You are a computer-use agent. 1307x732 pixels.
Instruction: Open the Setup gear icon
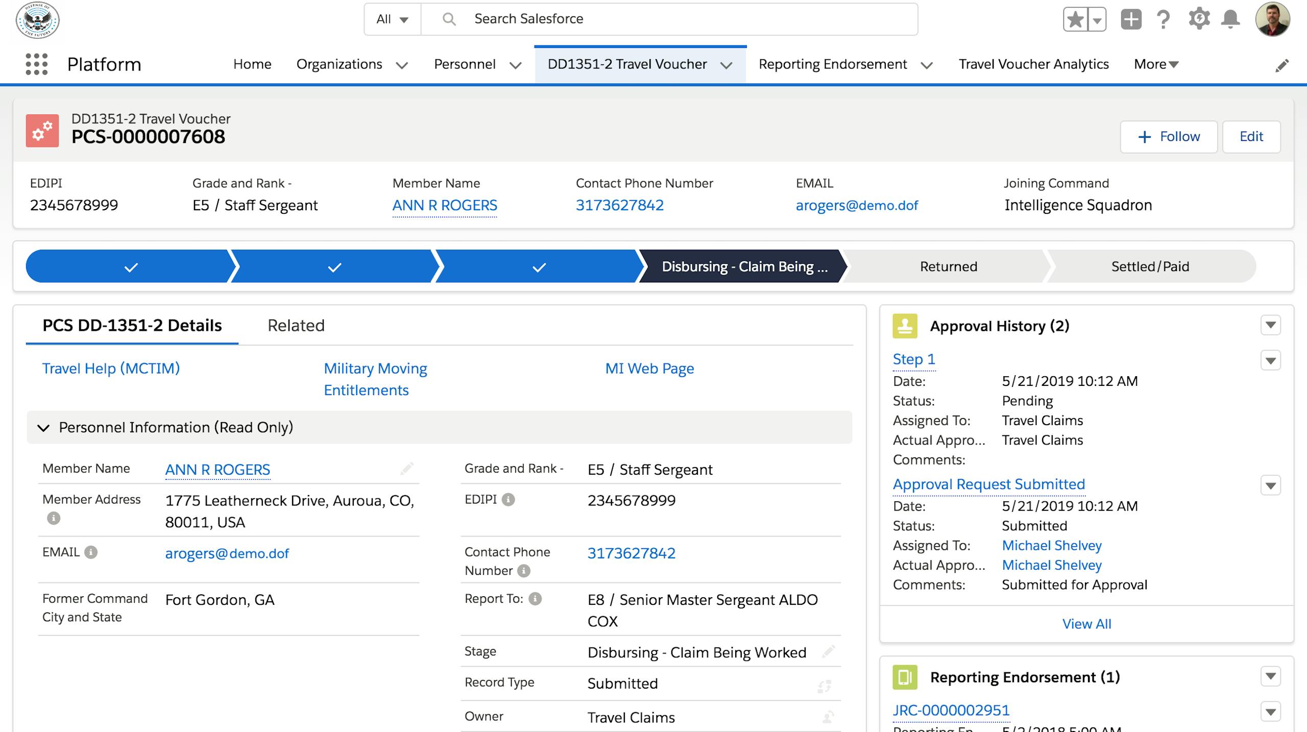tap(1199, 19)
